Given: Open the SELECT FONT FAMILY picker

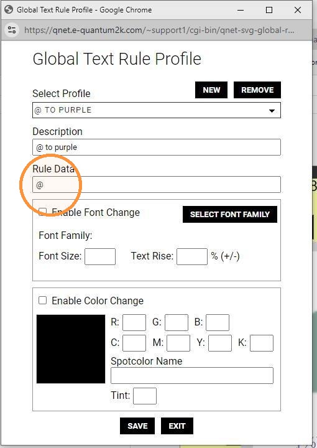Looking at the screenshot, I should click(230, 214).
